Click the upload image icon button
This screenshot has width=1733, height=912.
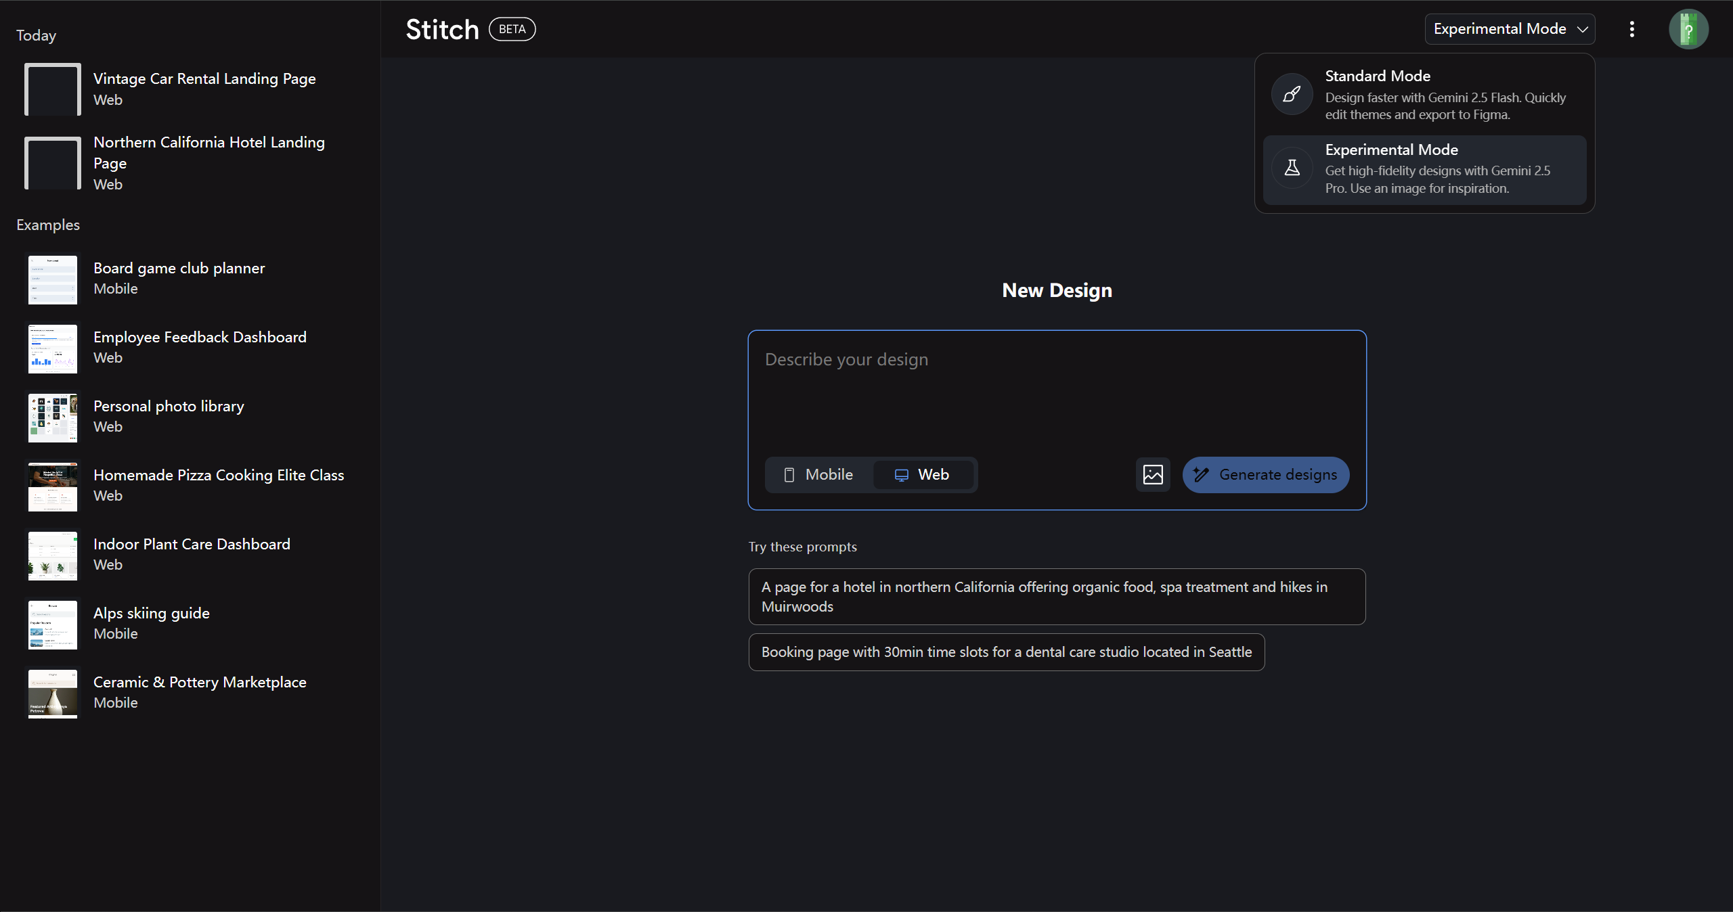(1153, 474)
